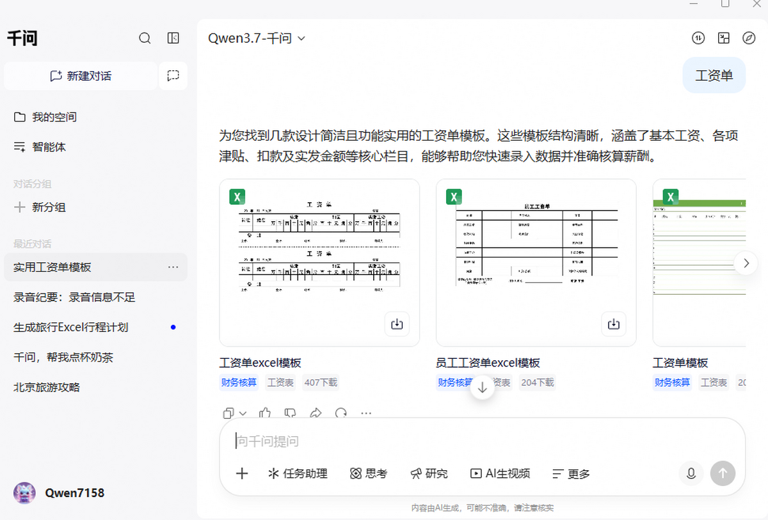Like the response with thumbs up
The image size is (768, 520).
tap(265, 413)
